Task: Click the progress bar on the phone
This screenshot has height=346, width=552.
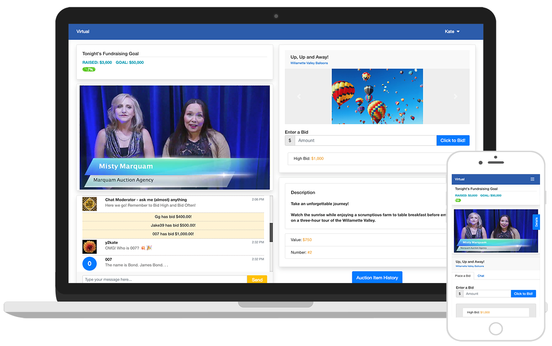Action: [458, 200]
